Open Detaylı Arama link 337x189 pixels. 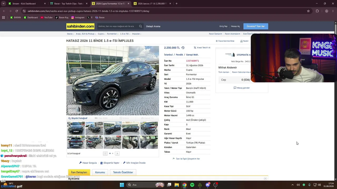click(153, 26)
